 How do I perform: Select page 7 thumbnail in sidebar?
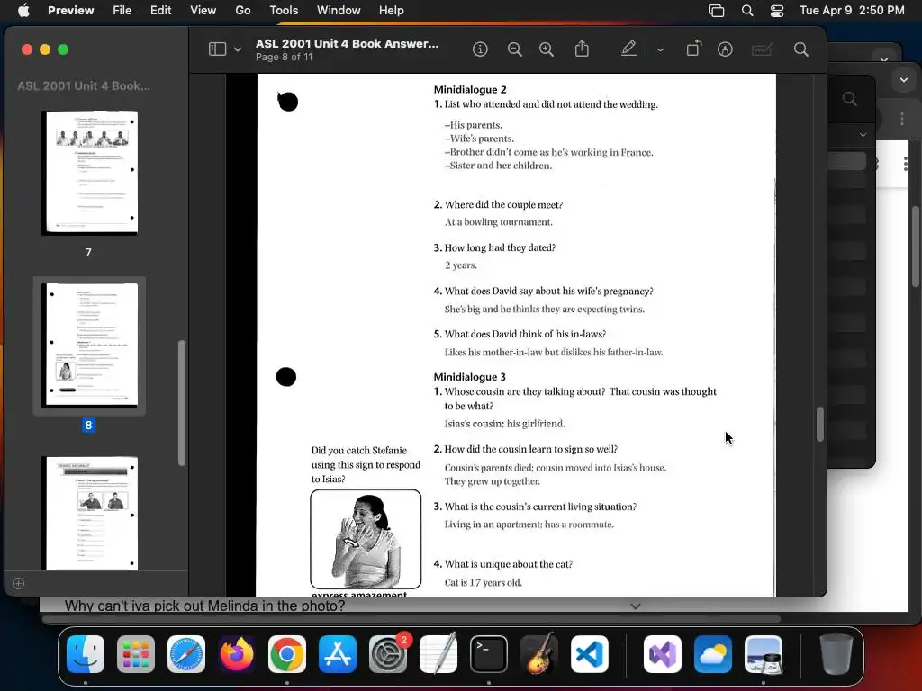pos(89,173)
